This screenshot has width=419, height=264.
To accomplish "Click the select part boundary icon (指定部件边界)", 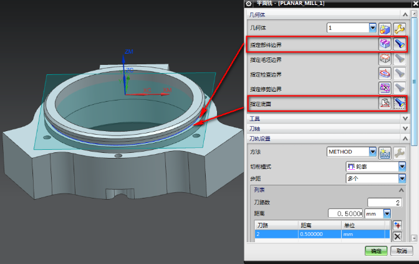I will [x=385, y=44].
